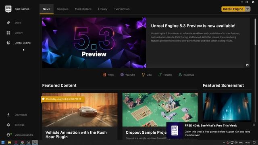Click Vehicle Animation with the Rush Hour Plugin title

click(76, 135)
